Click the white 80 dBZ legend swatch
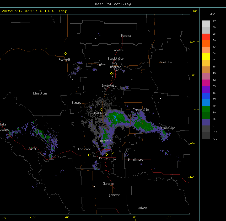Image resolution: width=226 pixels, height=221 pixels. click(206, 24)
